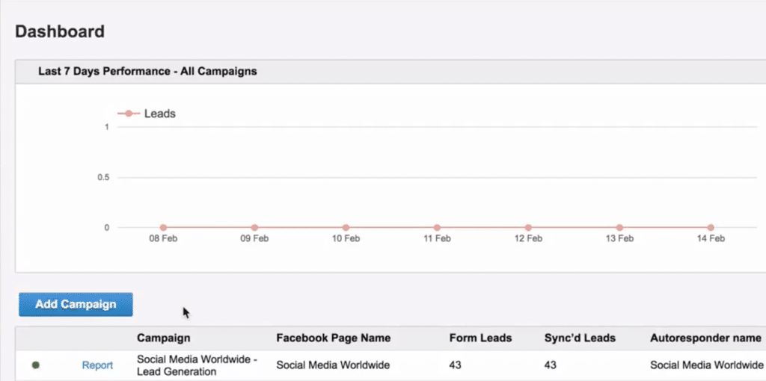This screenshot has height=381, width=766.
Task: Click the Autoresponder name column header
Action: 705,338
